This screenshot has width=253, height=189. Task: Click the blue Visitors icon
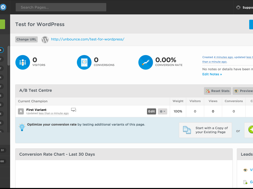pos(23,62)
